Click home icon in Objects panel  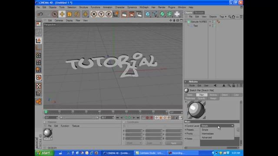click(x=233, y=16)
